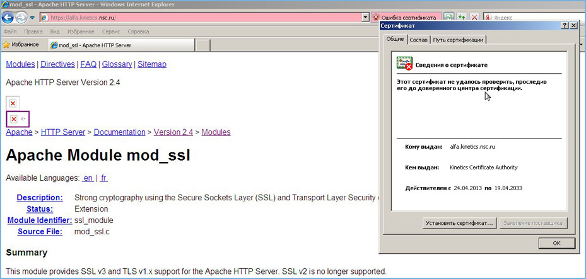Click the Modules link at page top
The image size is (586, 279).
[x=20, y=64]
